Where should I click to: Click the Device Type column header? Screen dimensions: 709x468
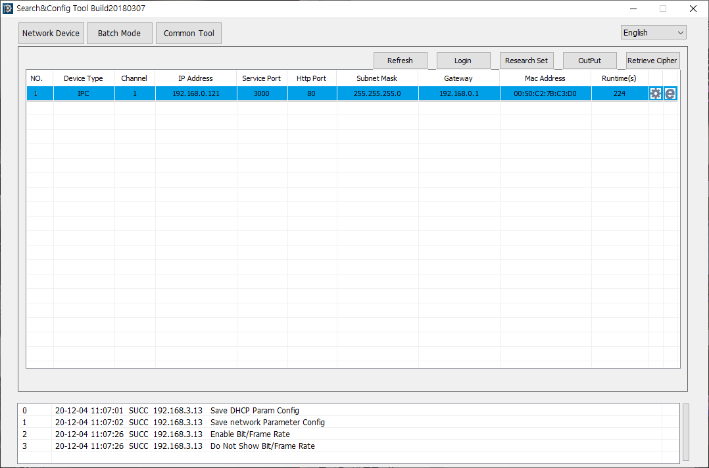tap(83, 78)
